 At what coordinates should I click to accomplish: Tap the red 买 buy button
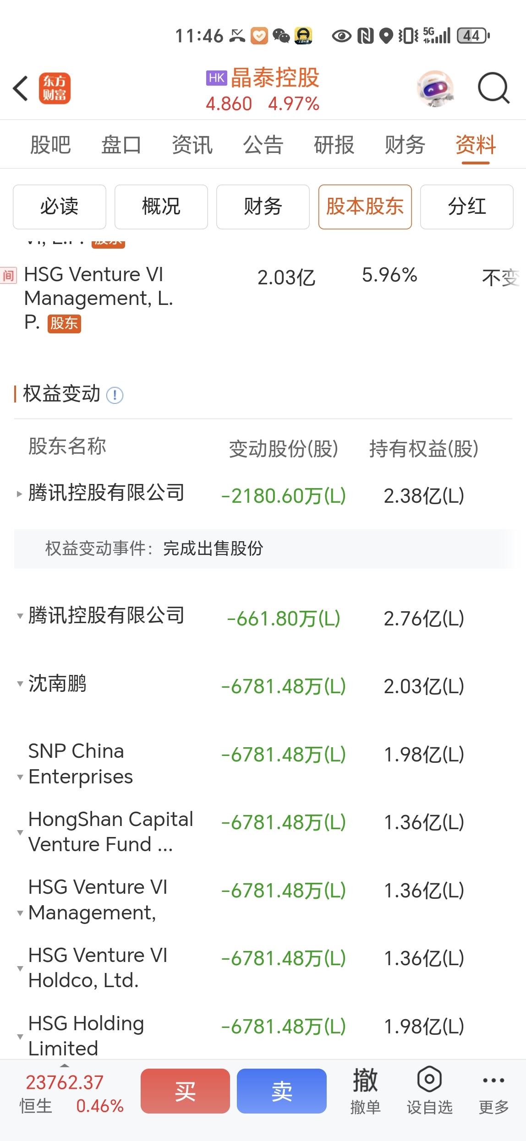click(185, 1091)
